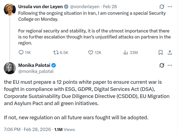Click Grok icon on Monika Palotai tweet
The width and height of the screenshot is (178, 134).
(x=161, y=65)
